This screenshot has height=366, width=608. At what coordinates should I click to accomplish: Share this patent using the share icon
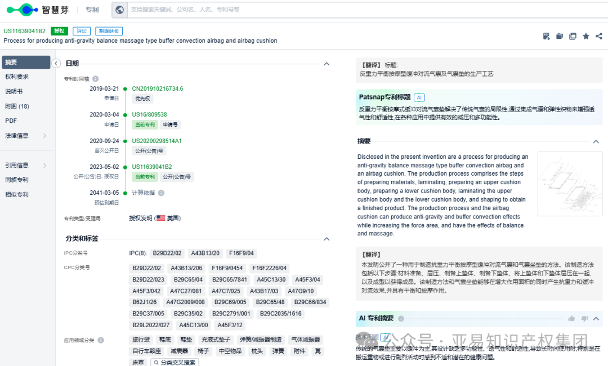pyautogui.click(x=598, y=35)
